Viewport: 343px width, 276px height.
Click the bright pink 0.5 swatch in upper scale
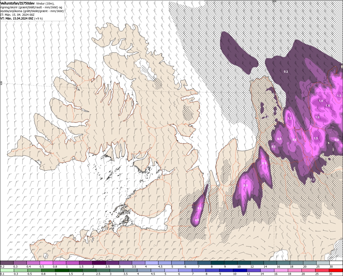[46, 263]
